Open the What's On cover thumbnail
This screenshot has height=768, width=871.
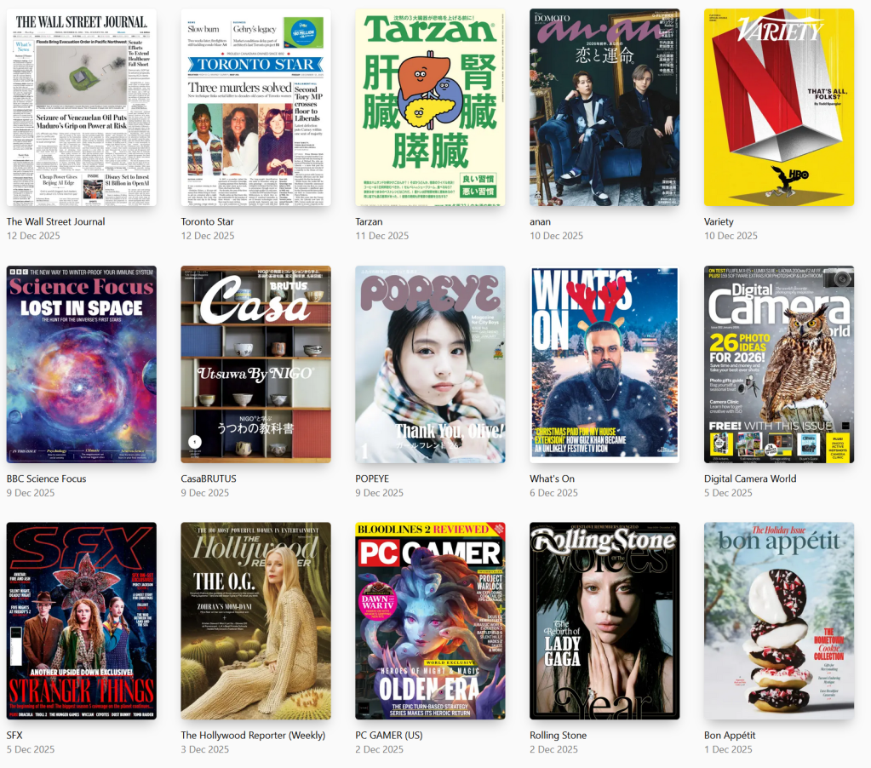click(x=605, y=364)
